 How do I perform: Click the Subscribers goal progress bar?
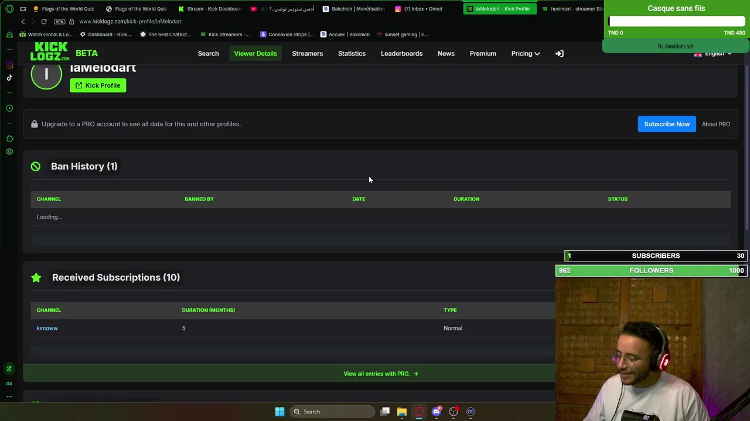tap(656, 256)
